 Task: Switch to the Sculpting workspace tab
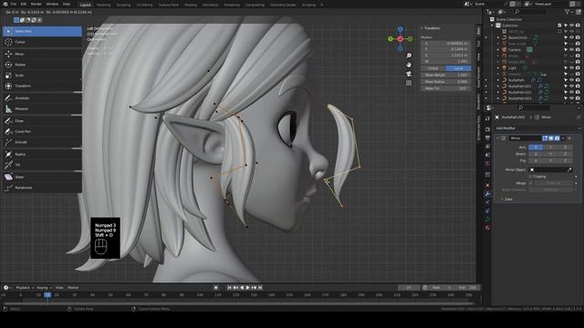click(x=123, y=5)
